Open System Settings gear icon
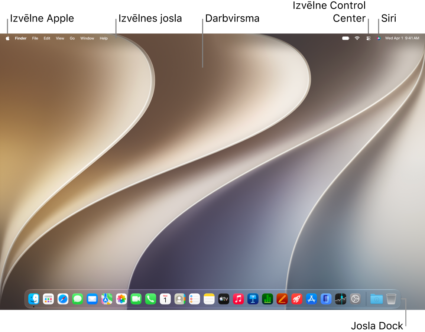 [355, 299]
